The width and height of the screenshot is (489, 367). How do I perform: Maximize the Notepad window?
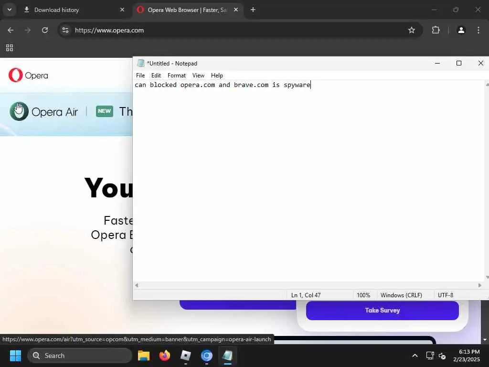tap(459, 64)
